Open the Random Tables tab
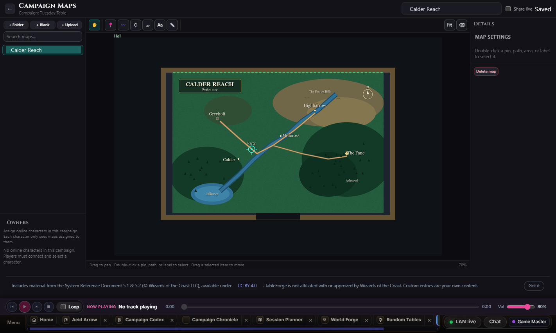The width and height of the screenshot is (556, 333). pos(400,320)
